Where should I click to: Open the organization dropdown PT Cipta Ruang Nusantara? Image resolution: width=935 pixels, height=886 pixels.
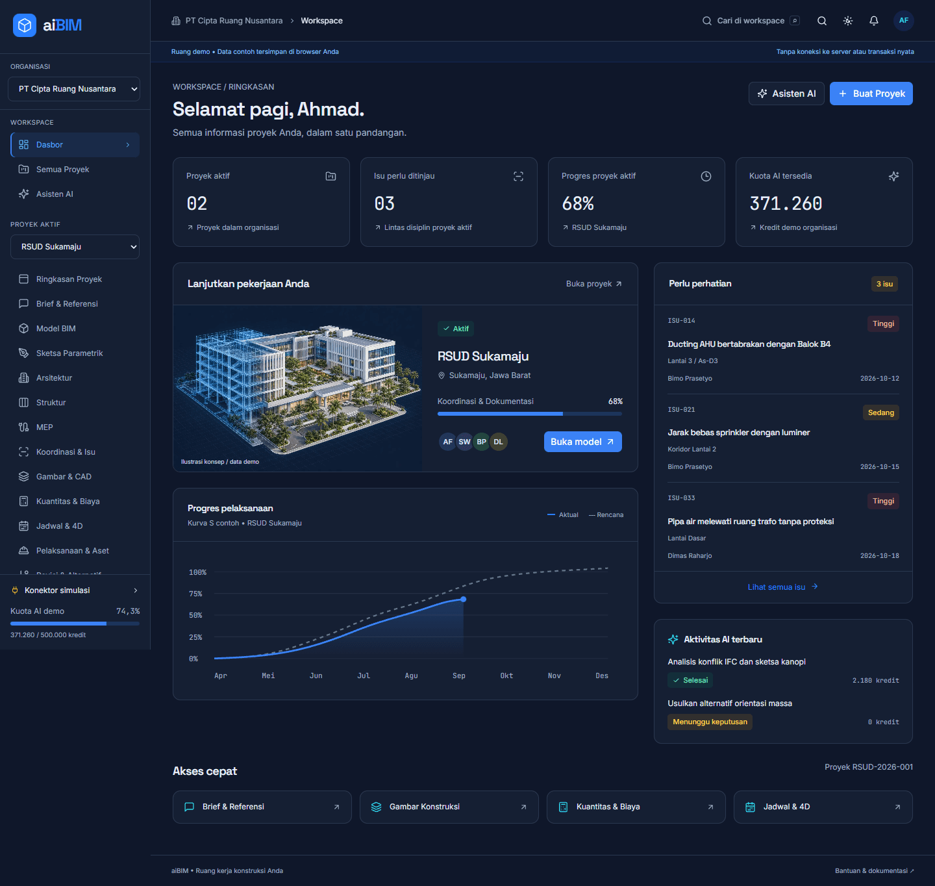point(74,89)
